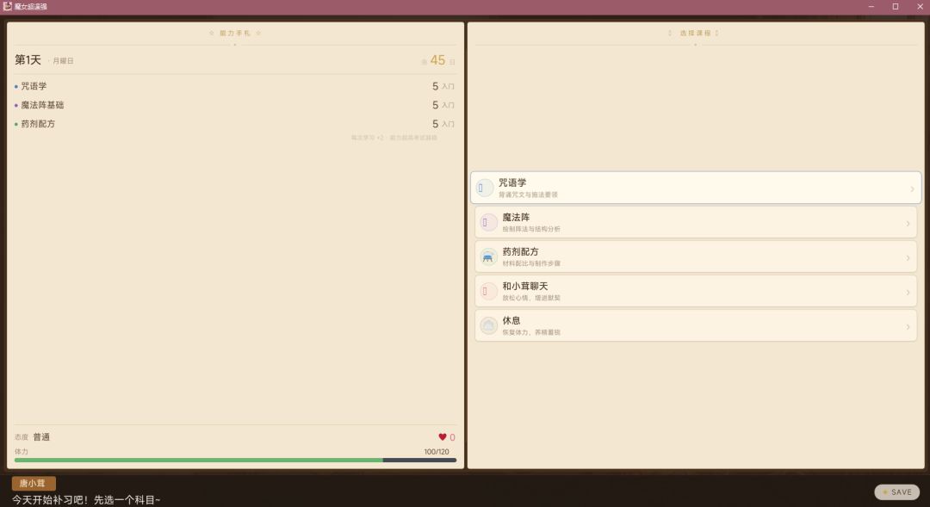Click the game icon in title bar

(x=7, y=6)
